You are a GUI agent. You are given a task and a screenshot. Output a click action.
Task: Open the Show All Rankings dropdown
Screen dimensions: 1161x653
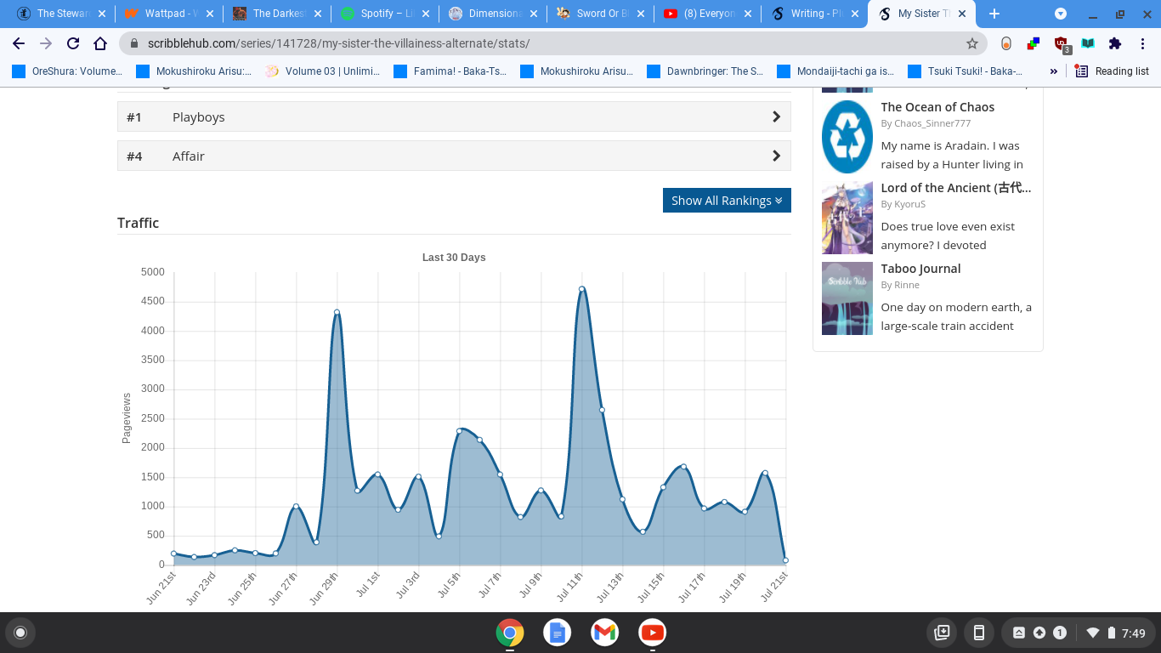click(x=727, y=200)
